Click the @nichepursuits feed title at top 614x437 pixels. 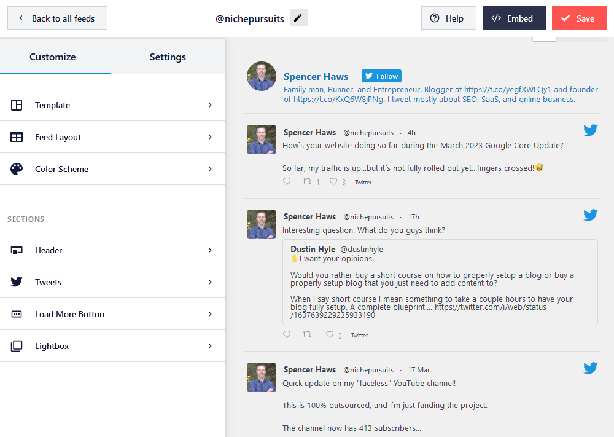click(x=250, y=18)
